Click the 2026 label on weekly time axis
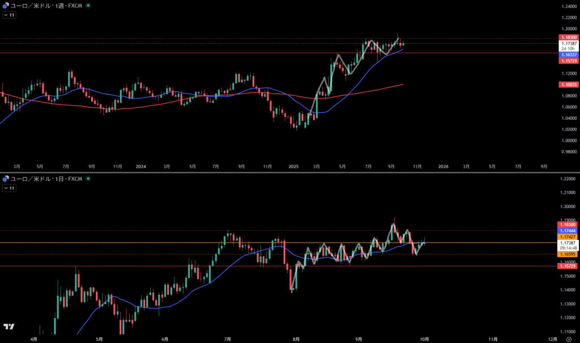 [443, 167]
